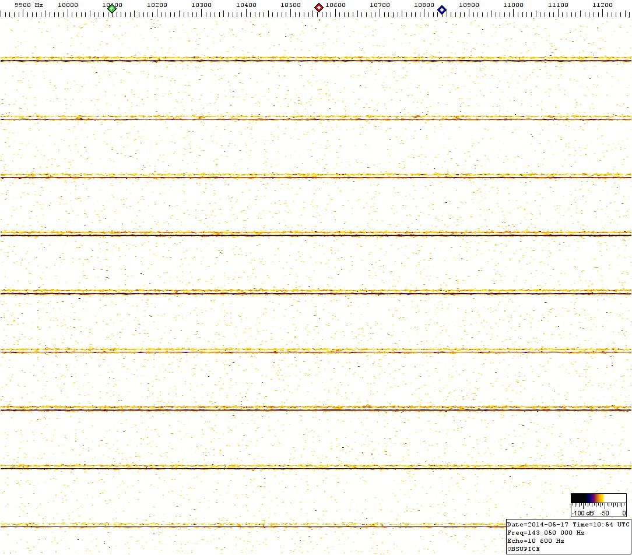The height and width of the screenshot is (555, 632).
Task: Click the 10000 label on frequency ruler
Action: (68, 5)
